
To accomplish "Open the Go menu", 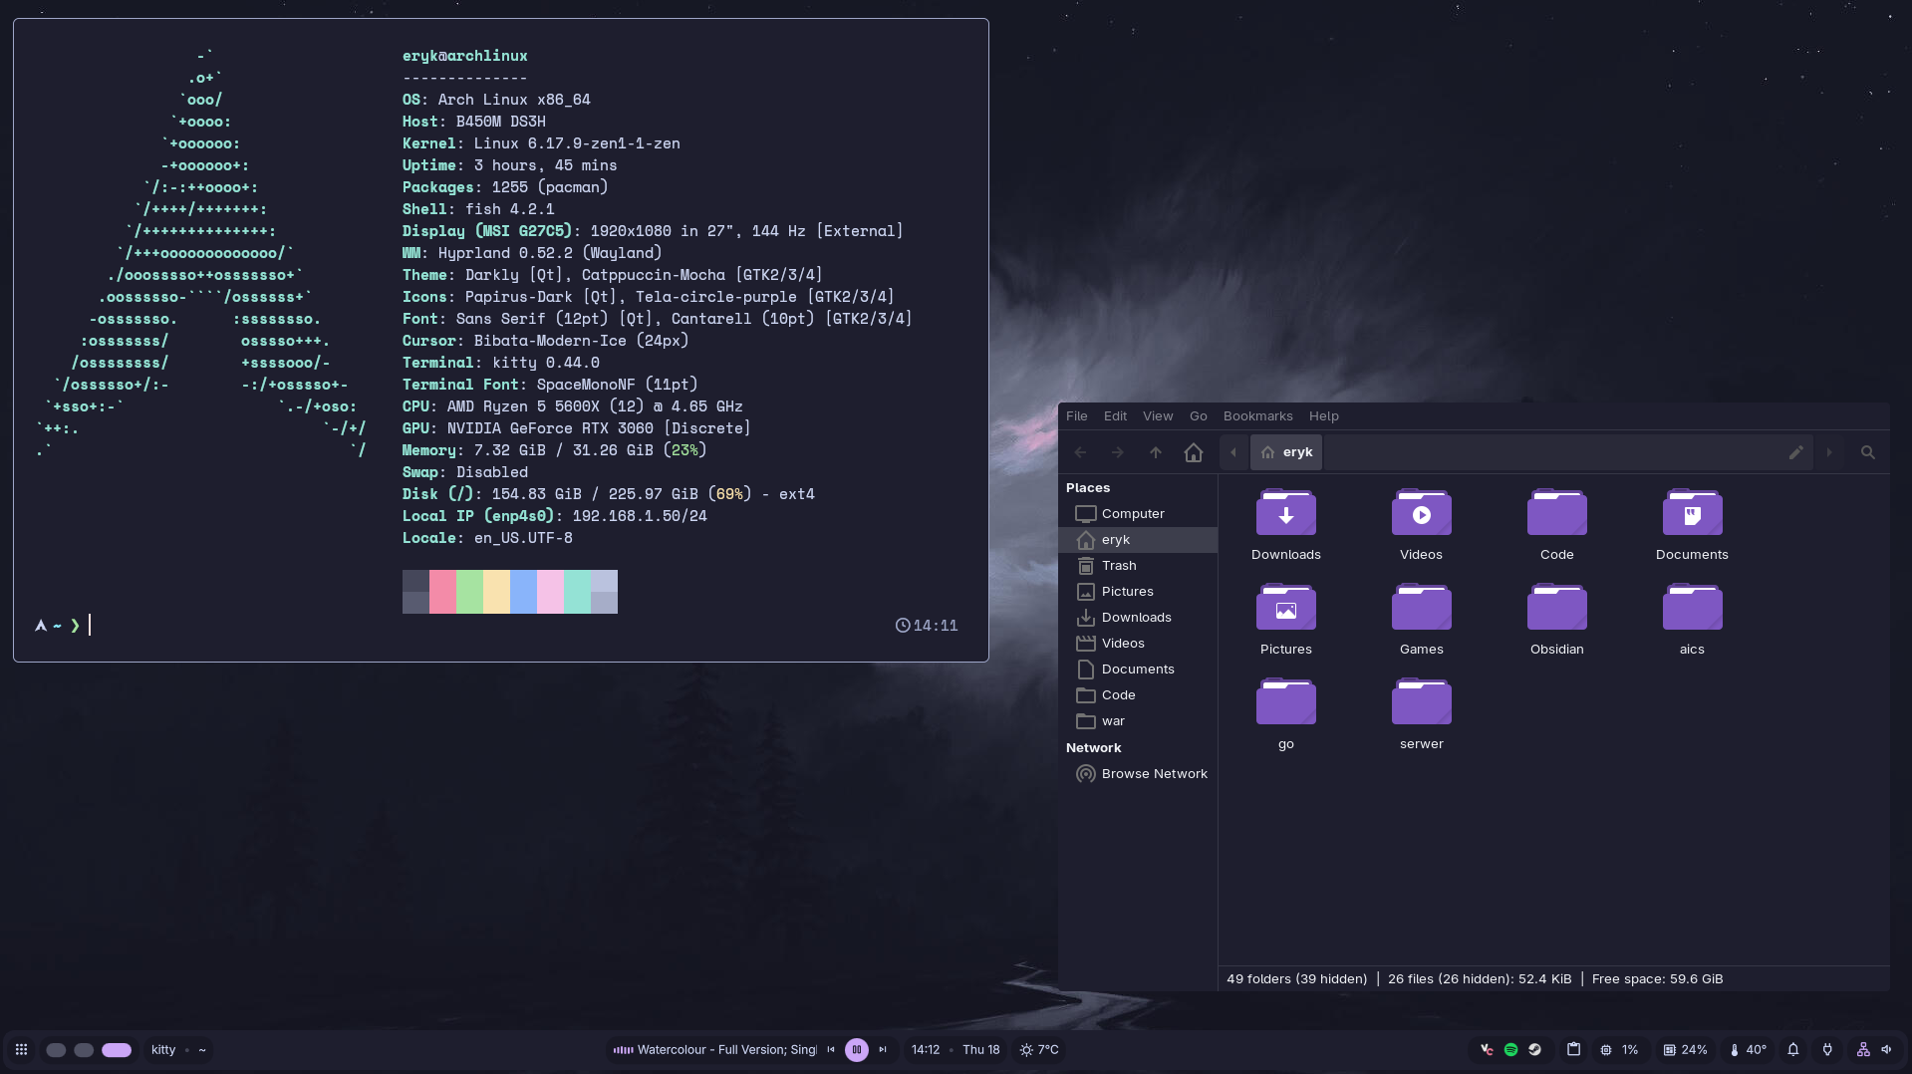I will pyautogui.click(x=1199, y=416).
